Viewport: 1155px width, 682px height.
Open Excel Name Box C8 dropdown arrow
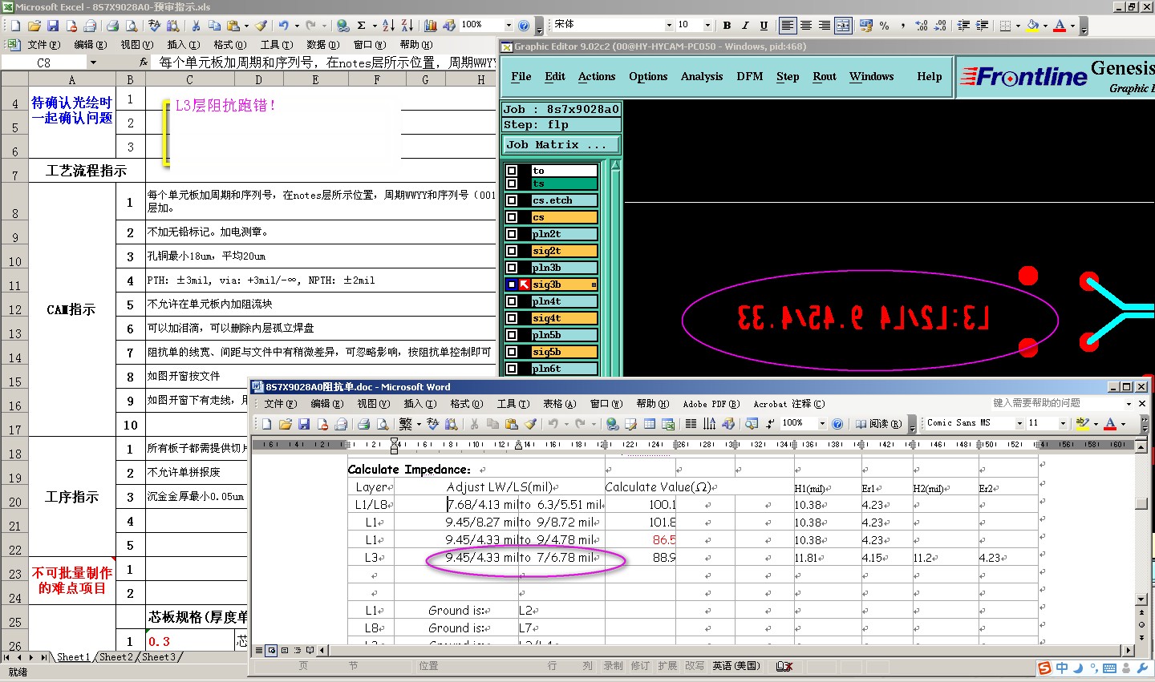pyautogui.click(x=93, y=63)
